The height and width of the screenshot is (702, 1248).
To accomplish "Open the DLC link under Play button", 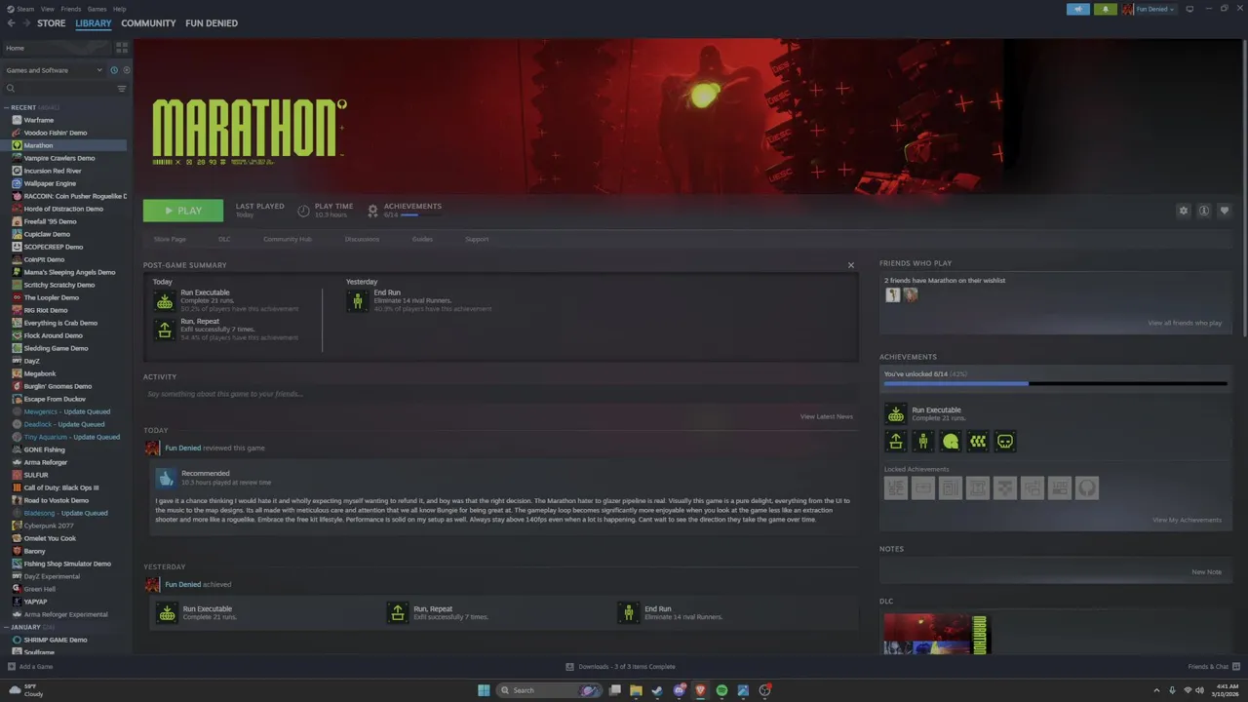I will click(x=224, y=239).
